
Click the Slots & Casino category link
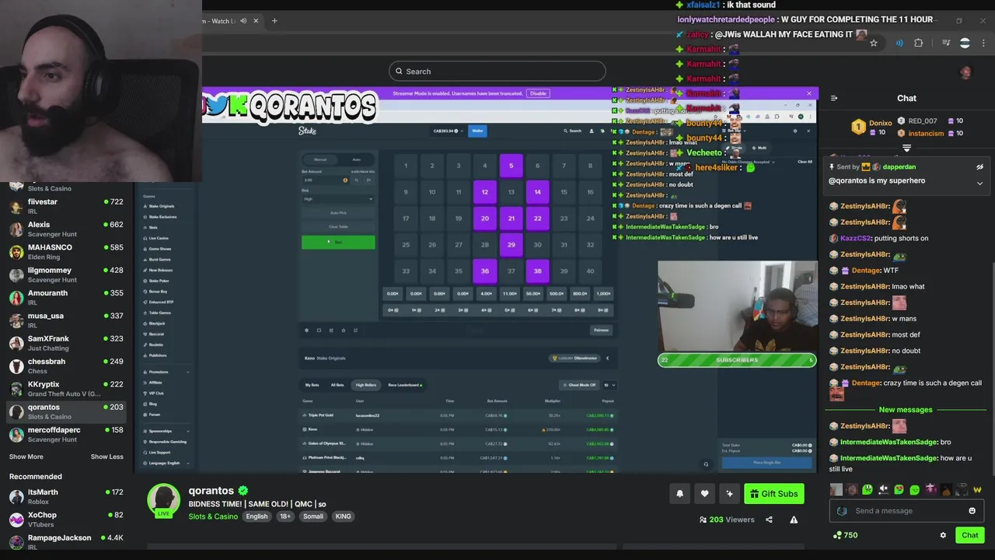(x=213, y=516)
